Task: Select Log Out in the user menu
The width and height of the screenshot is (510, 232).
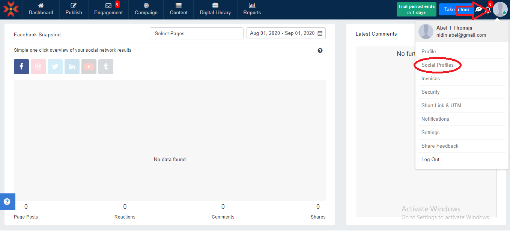Action: (430, 160)
